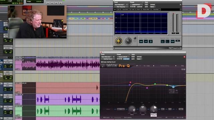The image size is (214, 120).
Task: Click the band delete X button in Pro-Q
Action: 170,109
